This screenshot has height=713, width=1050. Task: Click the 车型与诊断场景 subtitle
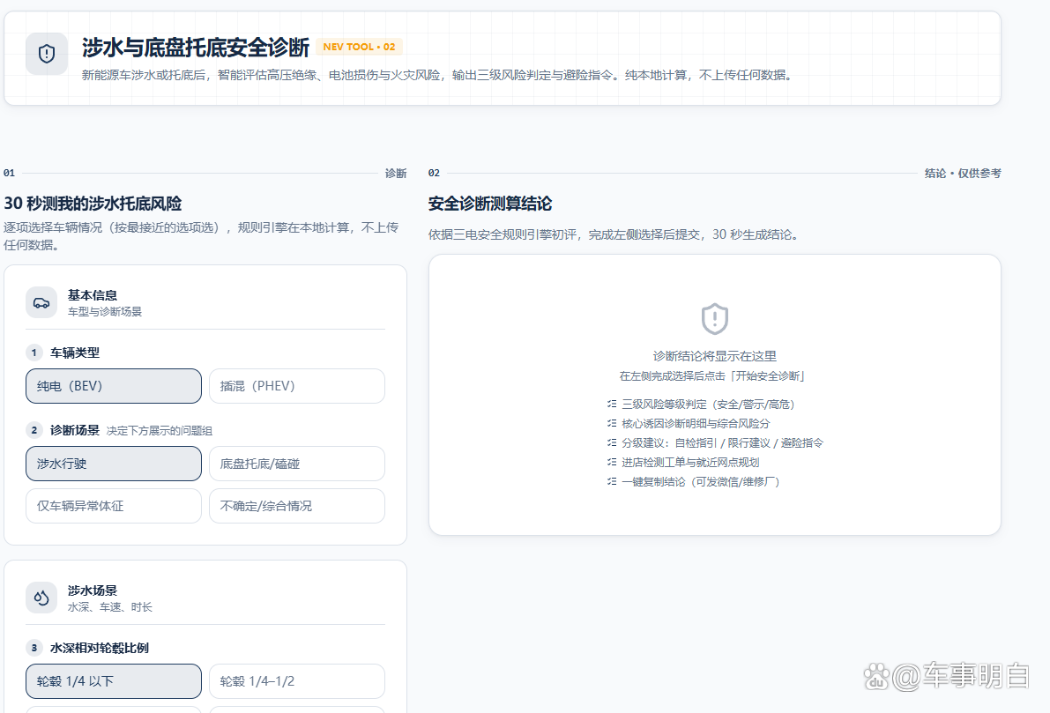(104, 312)
